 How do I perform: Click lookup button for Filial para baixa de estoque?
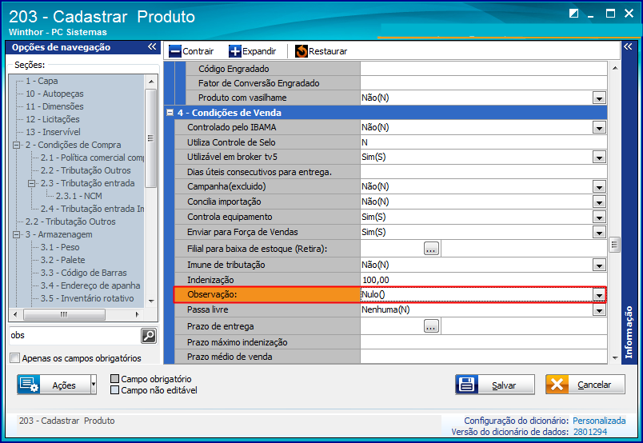coord(431,249)
